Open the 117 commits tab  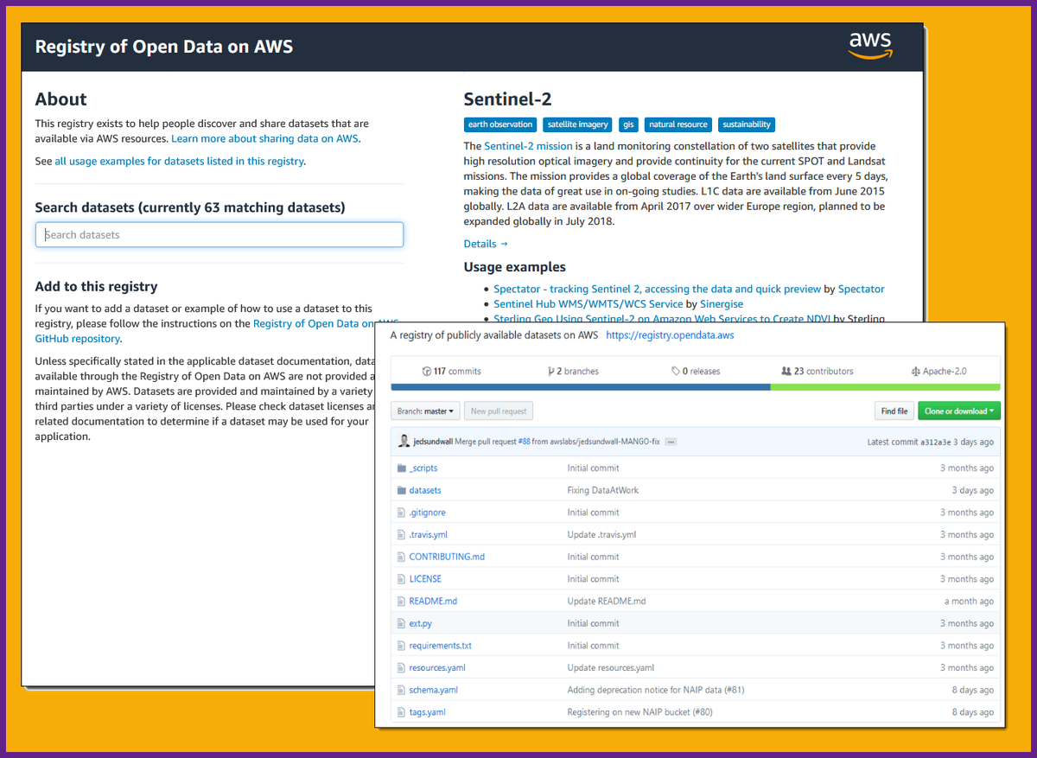point(451,371)
